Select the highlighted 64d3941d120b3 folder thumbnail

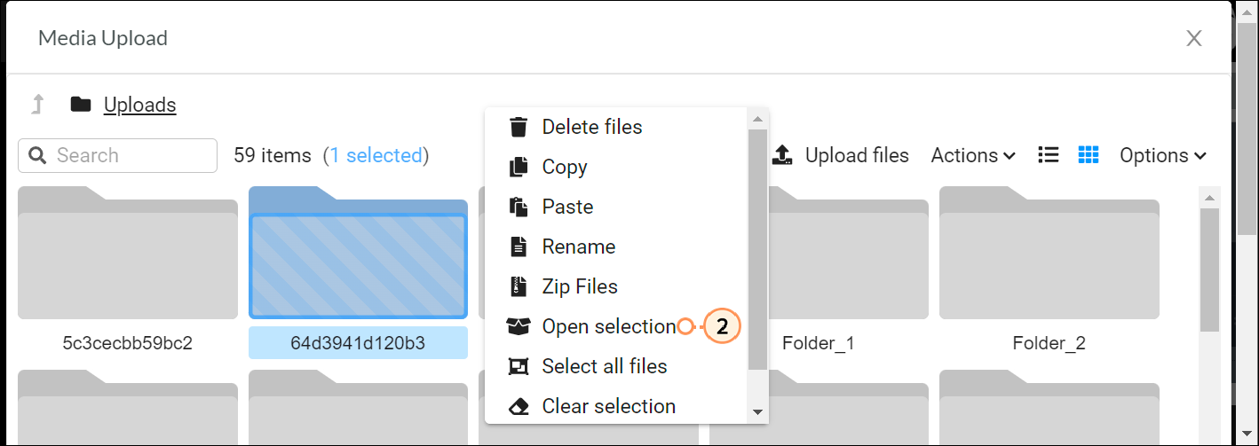[x=358, y=253]
